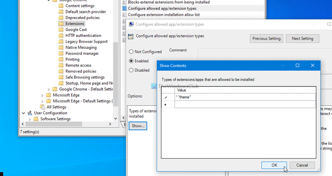Viewport: 332px width, 176px height.
Task: Click folder icon beside Password manager
Action: click(61, 53)
